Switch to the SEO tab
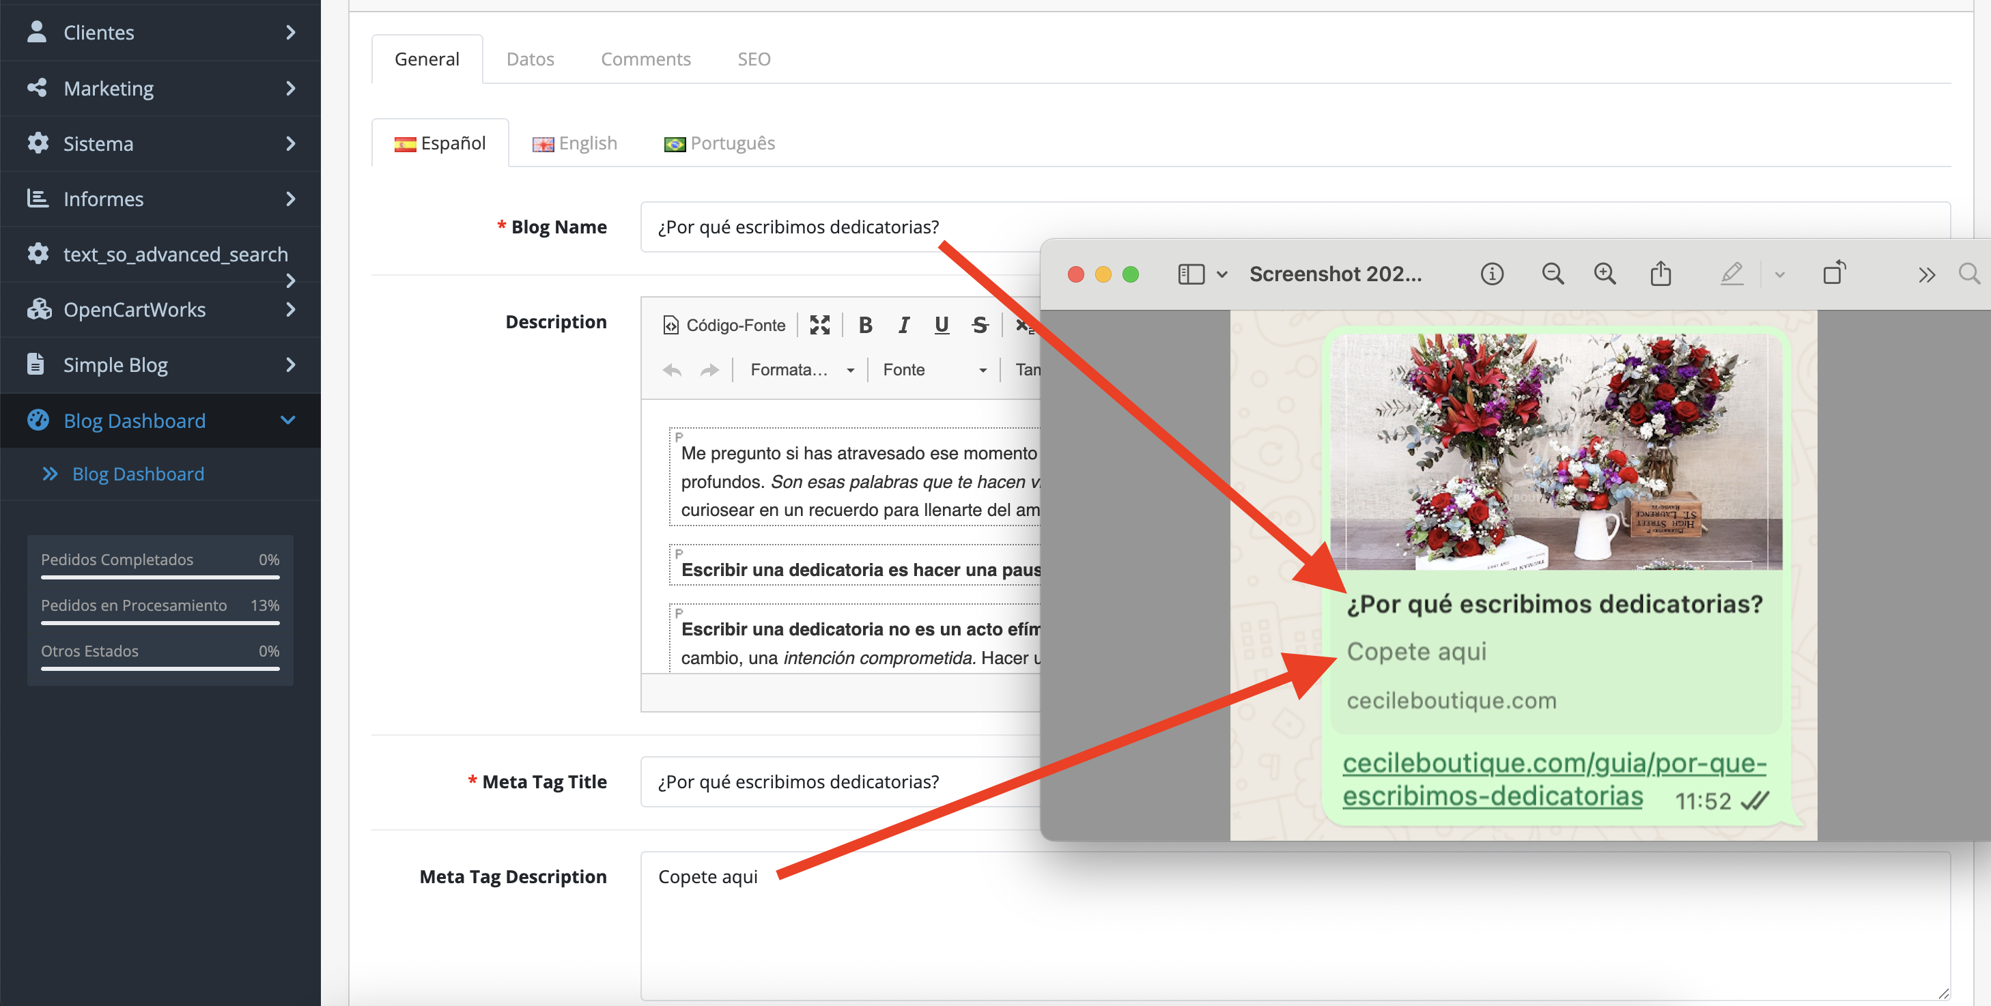This screenshot has width=1991, height=1006. coord(753,59)
